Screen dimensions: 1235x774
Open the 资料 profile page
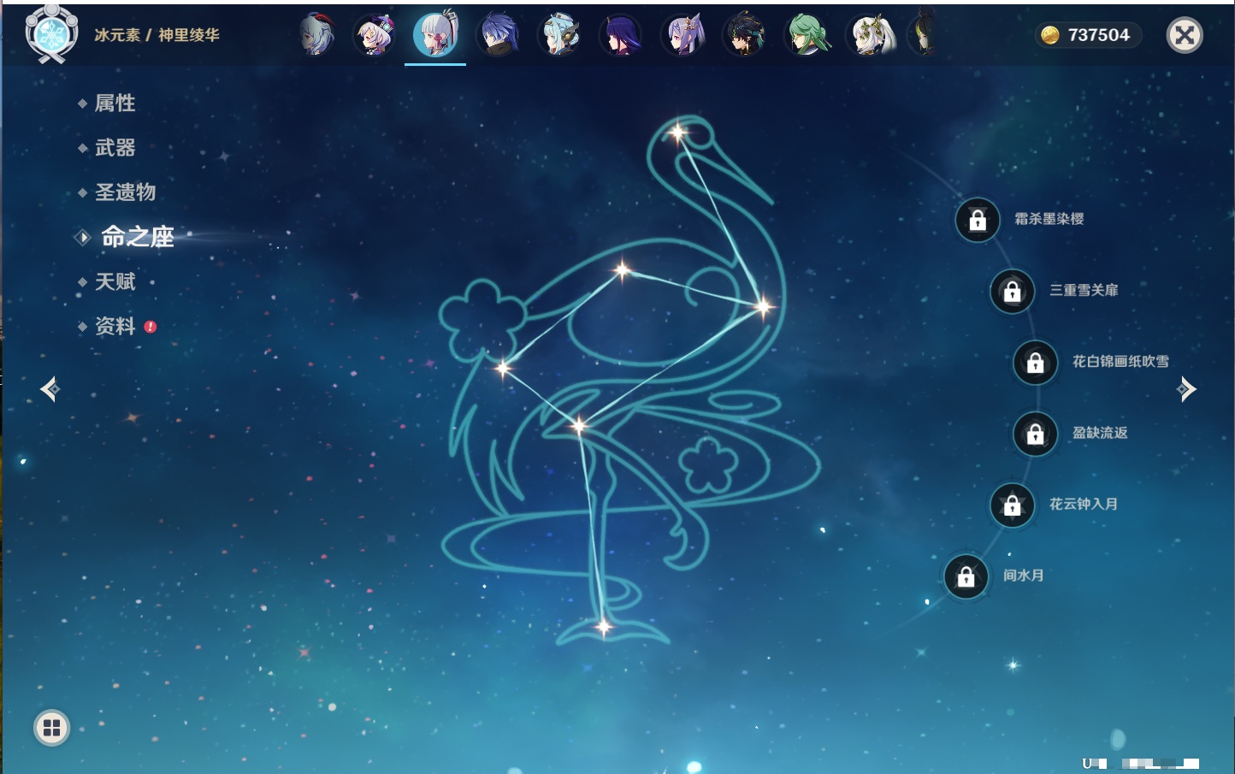tap(115, 326)
